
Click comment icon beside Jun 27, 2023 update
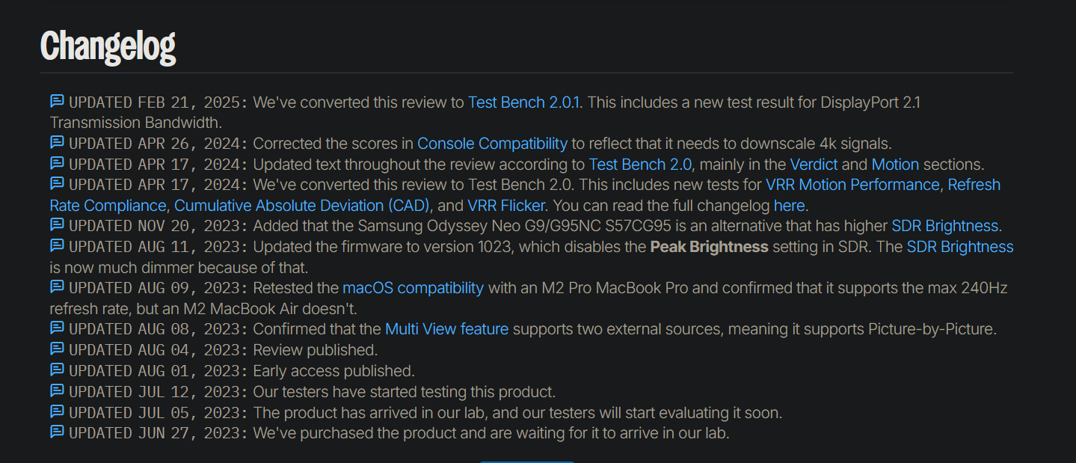(x=58, y=432)
